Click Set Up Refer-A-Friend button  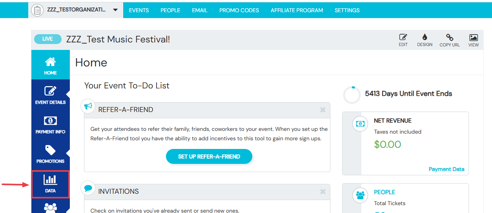(x=209, y=156)
